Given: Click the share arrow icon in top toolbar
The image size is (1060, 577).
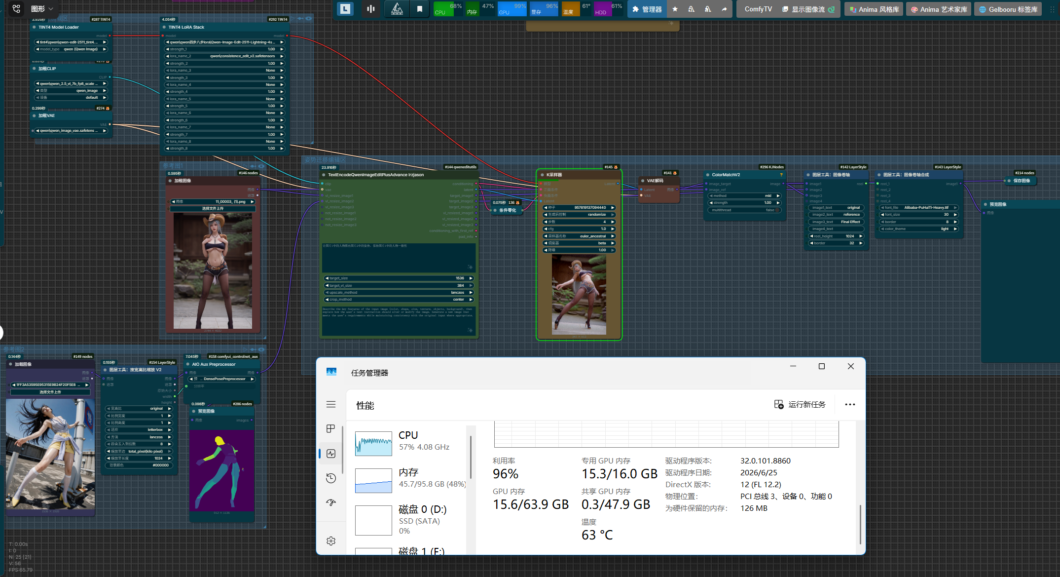Looking at the screenshot, I should [x=724, y=9].
